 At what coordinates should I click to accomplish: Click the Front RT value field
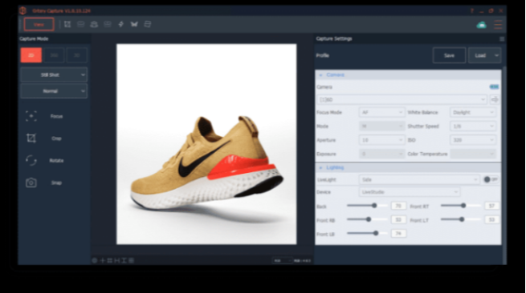point(491,206)
